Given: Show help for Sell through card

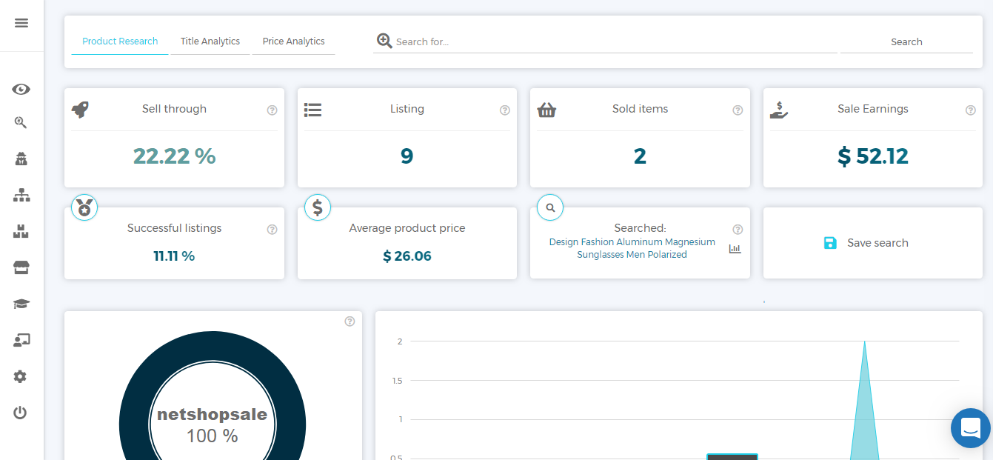Looking at the screenshot, I should point(272,110).
